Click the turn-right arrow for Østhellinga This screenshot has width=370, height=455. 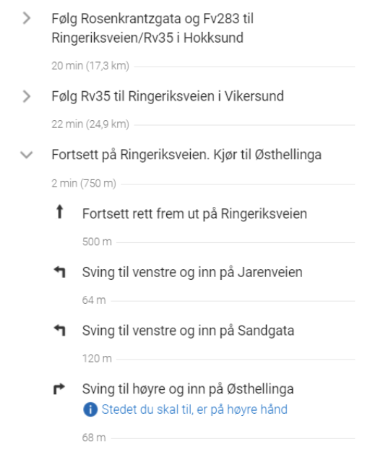59,389
